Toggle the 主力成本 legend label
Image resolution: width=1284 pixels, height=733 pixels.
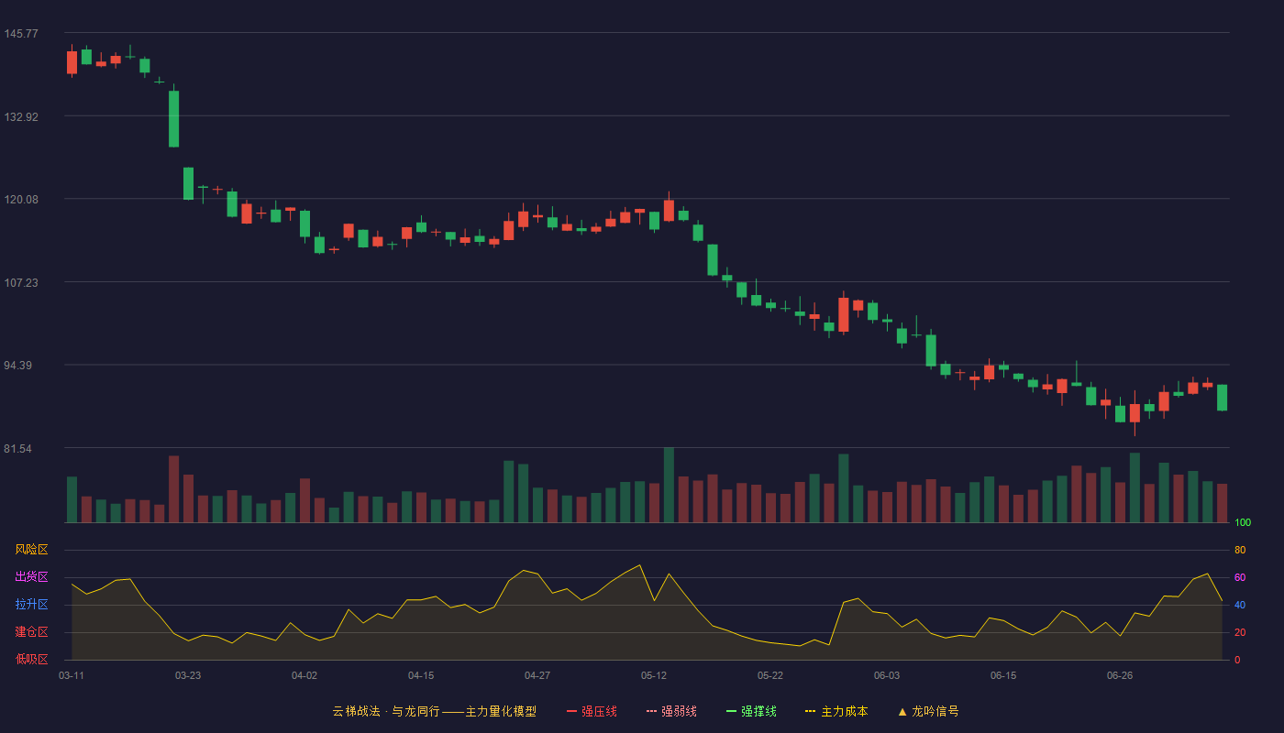(844, 712)
